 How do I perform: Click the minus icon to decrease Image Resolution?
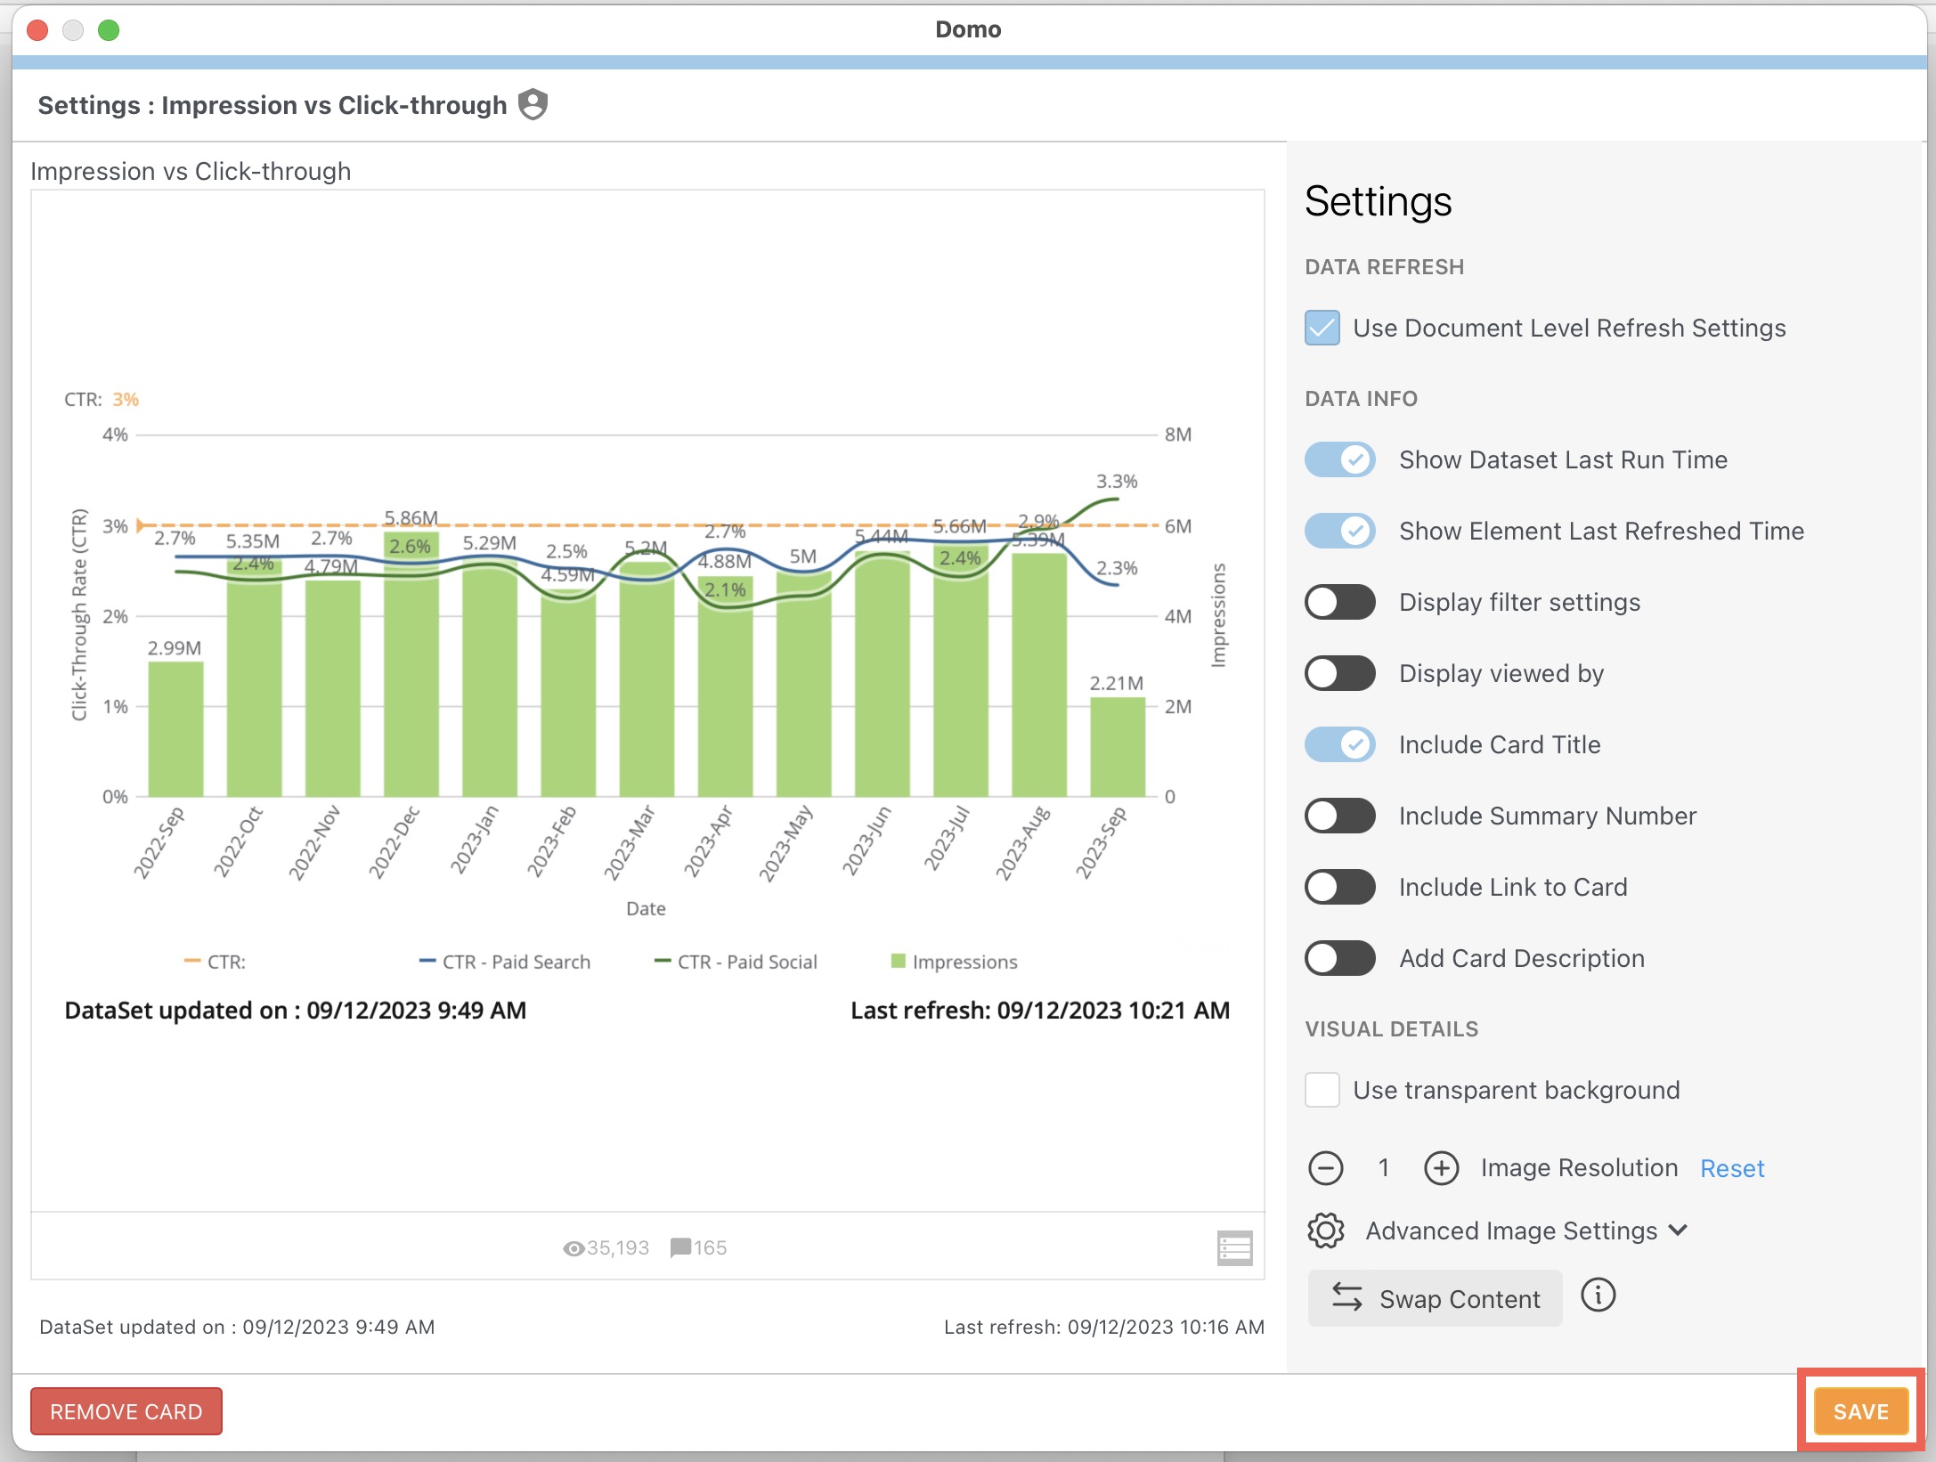point(1326,1168)
